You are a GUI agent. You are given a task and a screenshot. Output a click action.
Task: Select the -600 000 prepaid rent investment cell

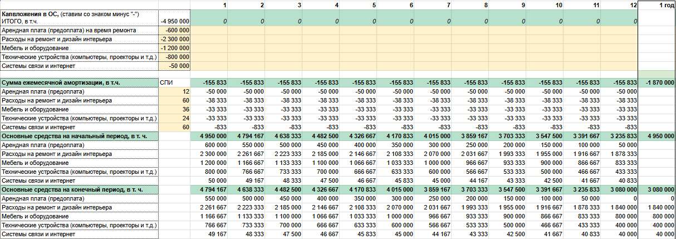point(174,30)
